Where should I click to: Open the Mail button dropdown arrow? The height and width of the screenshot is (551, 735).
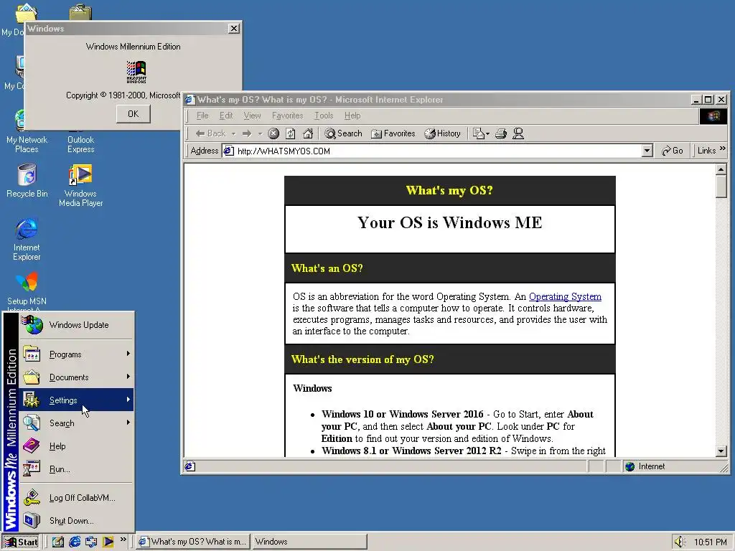tap(487, 134)
